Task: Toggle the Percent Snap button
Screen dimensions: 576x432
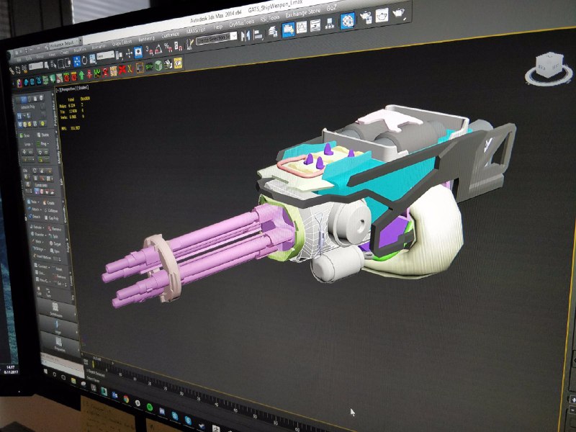Action: pyautogui.click(x=168, y=48)
